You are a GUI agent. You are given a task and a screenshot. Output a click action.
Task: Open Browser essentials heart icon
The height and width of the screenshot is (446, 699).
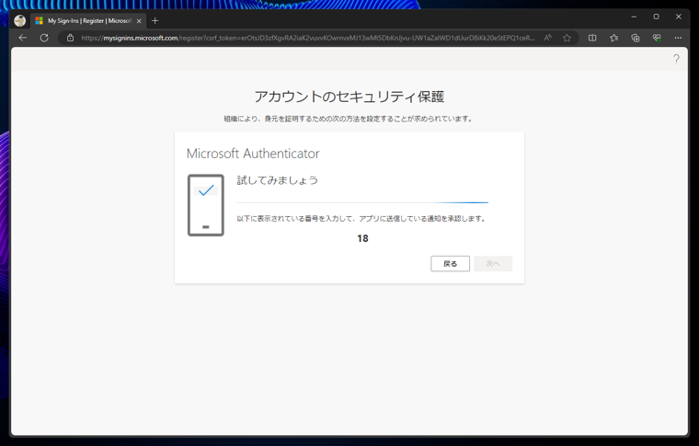[x=657, y=38]
